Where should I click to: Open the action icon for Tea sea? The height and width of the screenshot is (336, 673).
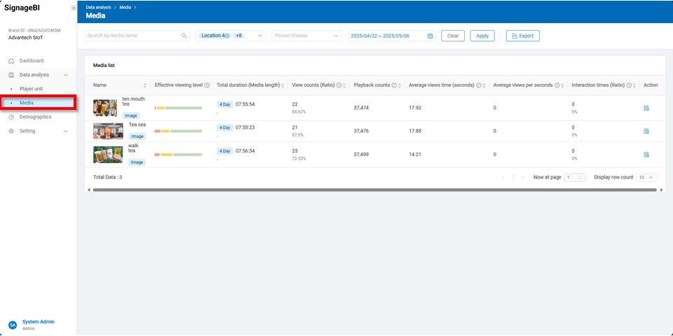[646, 131]
